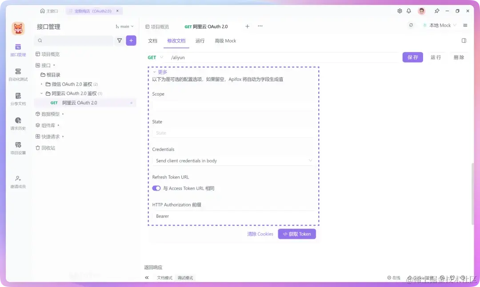Screen dimensions: 480x287
Task: Click the 获取 Token button
Action: click(x=297, y=234)
